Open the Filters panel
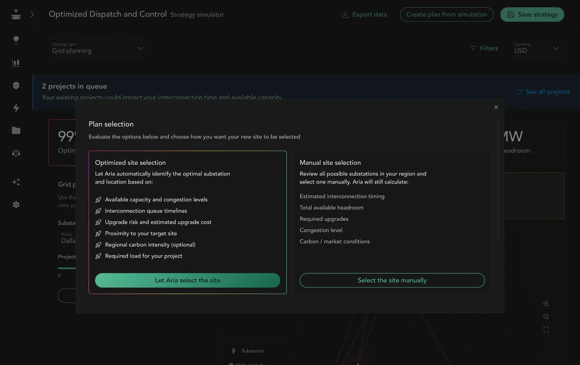The image size is (580, 365). [x=484, y=48]
